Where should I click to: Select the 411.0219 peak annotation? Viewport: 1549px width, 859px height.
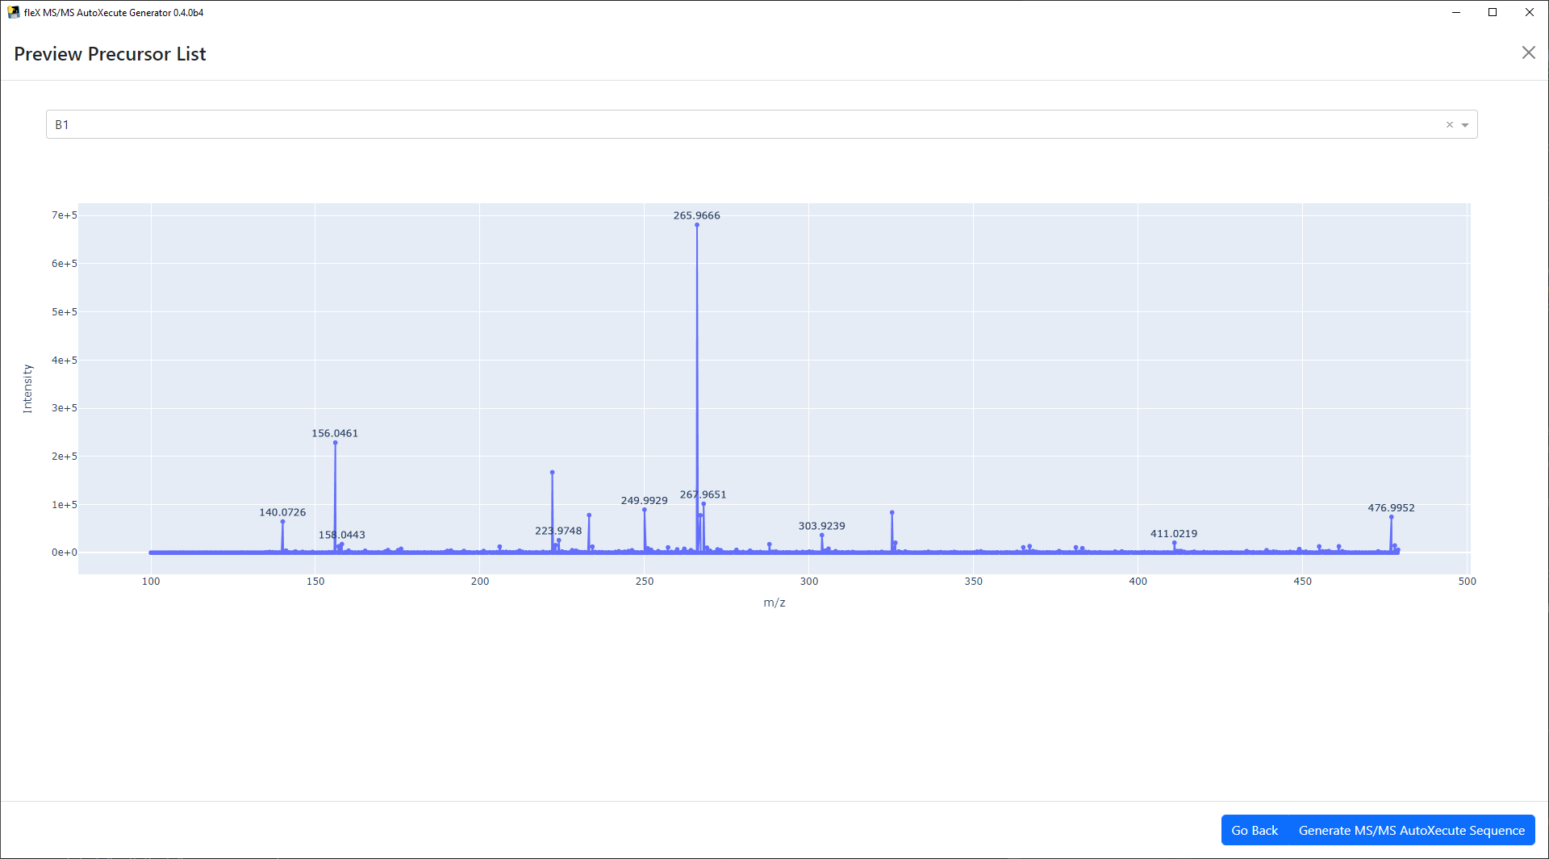point(1173,534)
